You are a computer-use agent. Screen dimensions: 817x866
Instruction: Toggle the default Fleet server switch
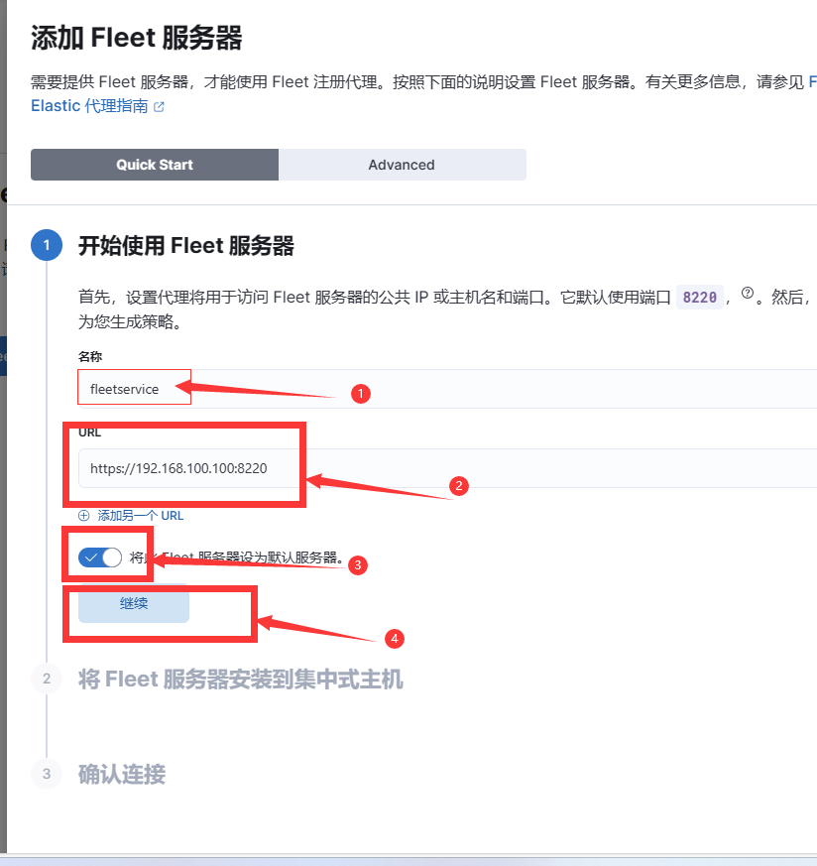[x=100, y=557]
